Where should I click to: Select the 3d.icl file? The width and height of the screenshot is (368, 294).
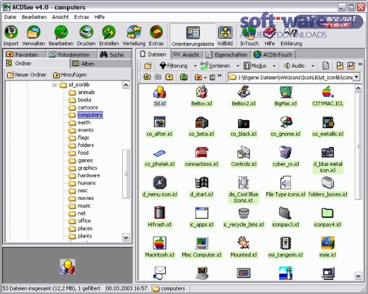tap(159, 97)
